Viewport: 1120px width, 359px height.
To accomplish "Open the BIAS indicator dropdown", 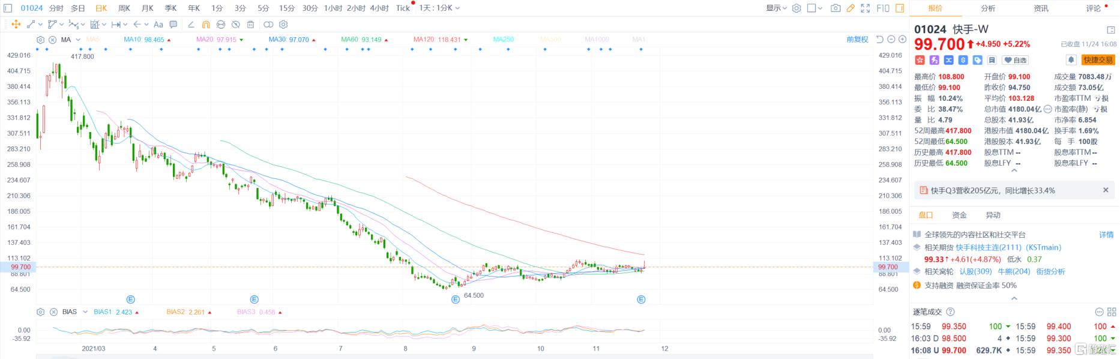I will [x=85, y=312].
